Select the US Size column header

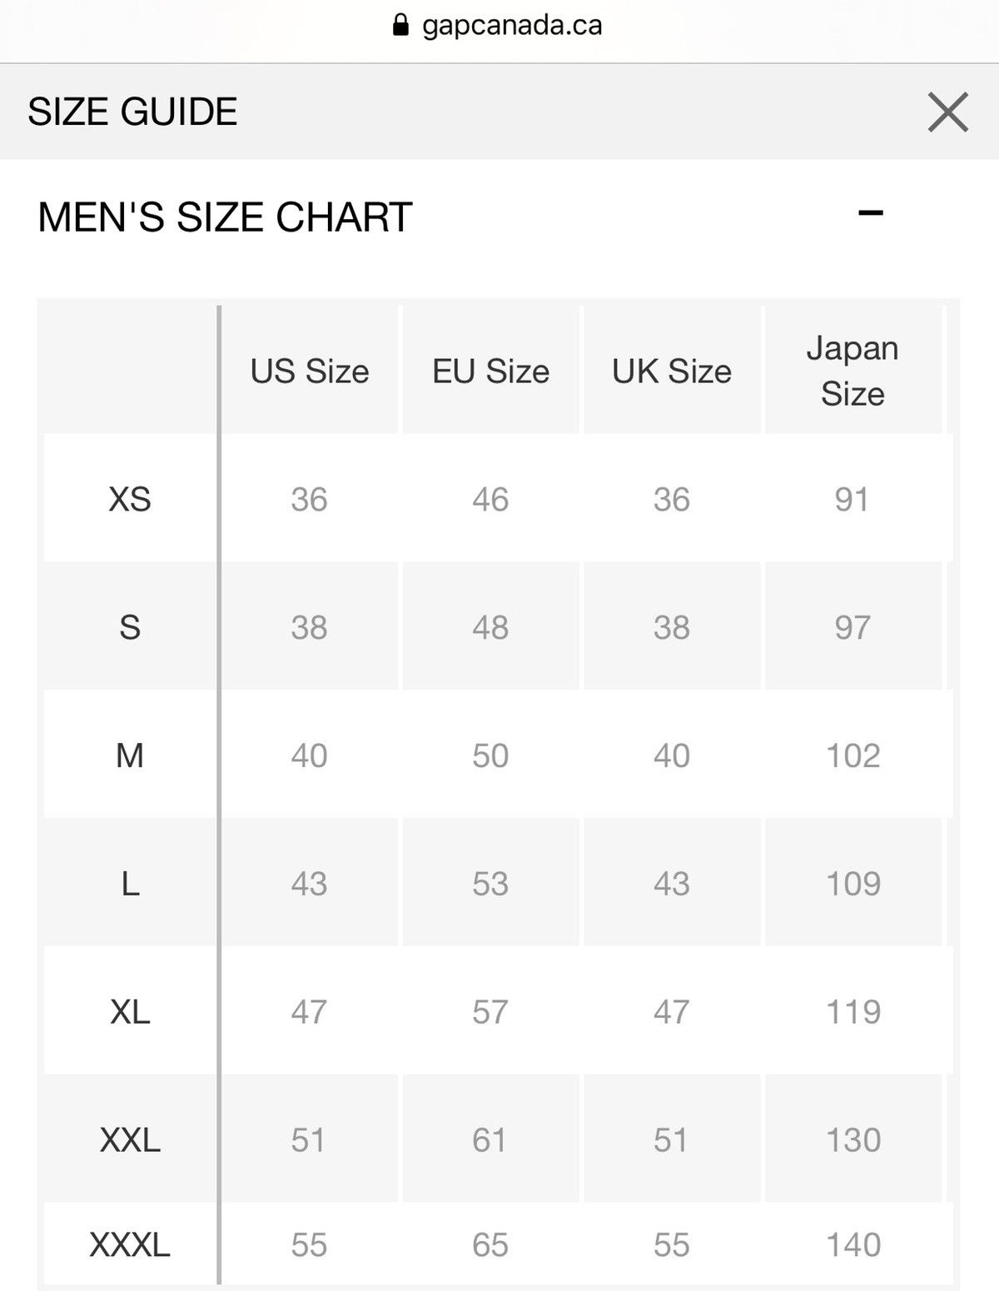pyautogui.click(x=310, y=371)
